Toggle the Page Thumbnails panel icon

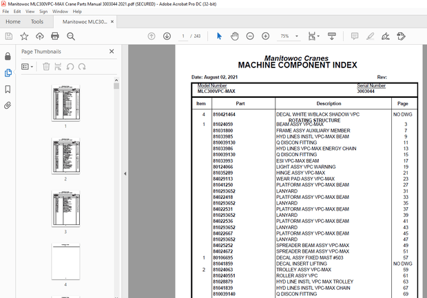point(8,72)
